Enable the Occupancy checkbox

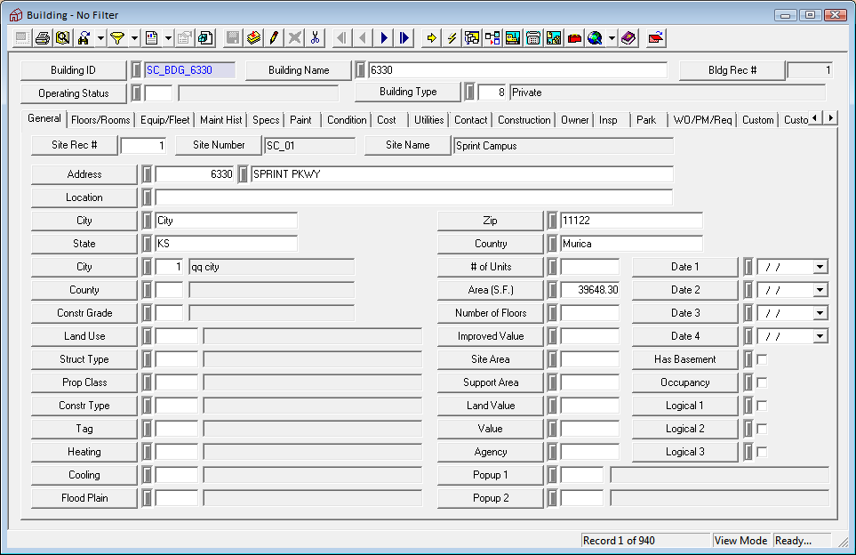762,382
